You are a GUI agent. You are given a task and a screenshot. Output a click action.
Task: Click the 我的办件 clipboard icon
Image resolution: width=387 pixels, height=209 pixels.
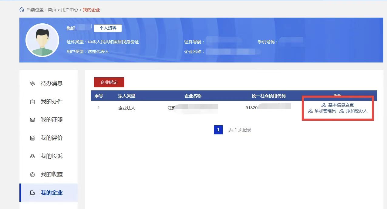tap(32, 102)
